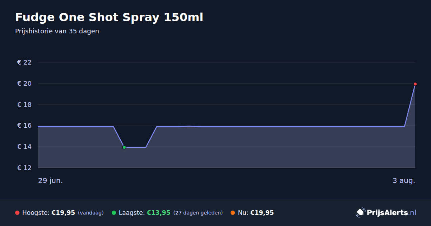Click the € 16 axis label

tap(24, 126)
